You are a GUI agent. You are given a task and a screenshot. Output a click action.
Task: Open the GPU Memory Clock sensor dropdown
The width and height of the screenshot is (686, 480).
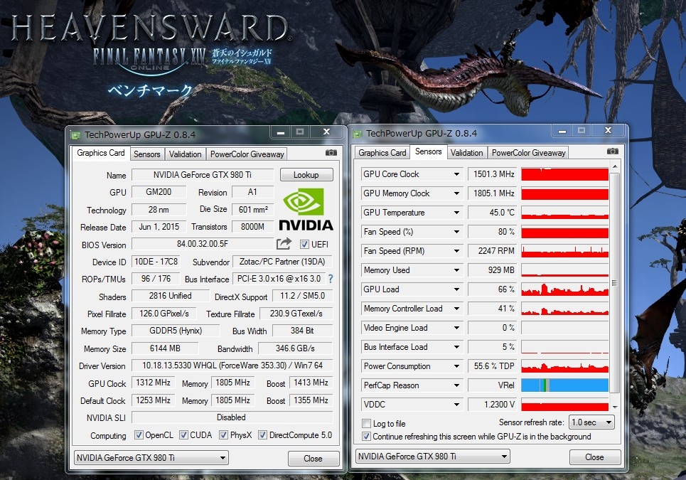coord(456,193)
